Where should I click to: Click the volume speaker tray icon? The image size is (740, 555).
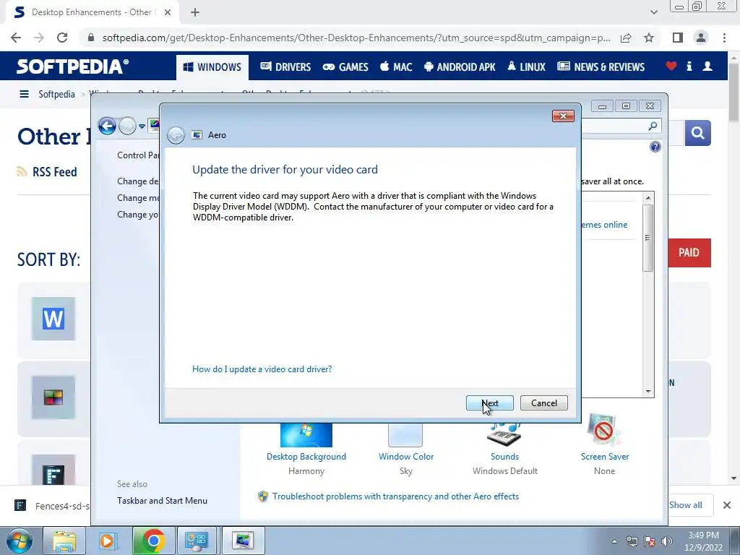(x=667, y=541)
